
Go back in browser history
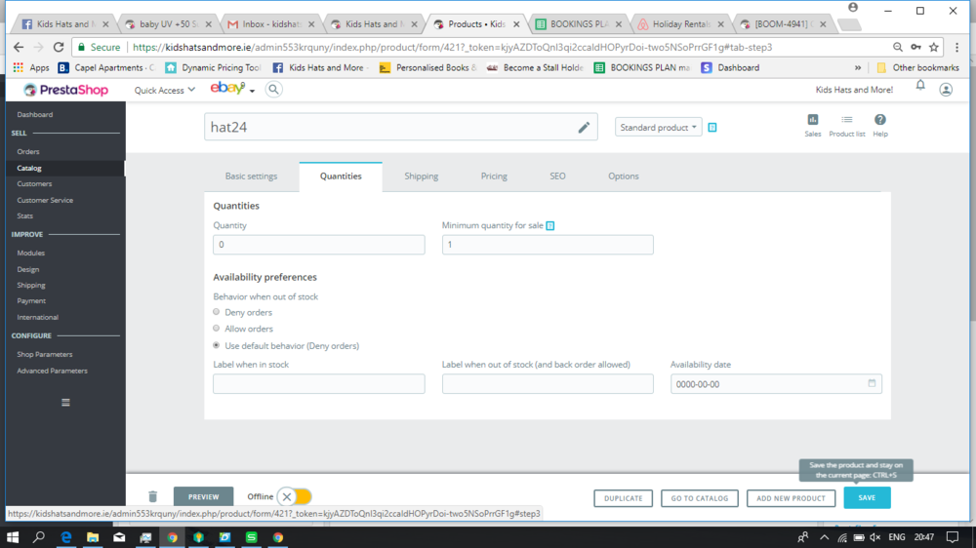pyautogui.click(x=19, y=47)
